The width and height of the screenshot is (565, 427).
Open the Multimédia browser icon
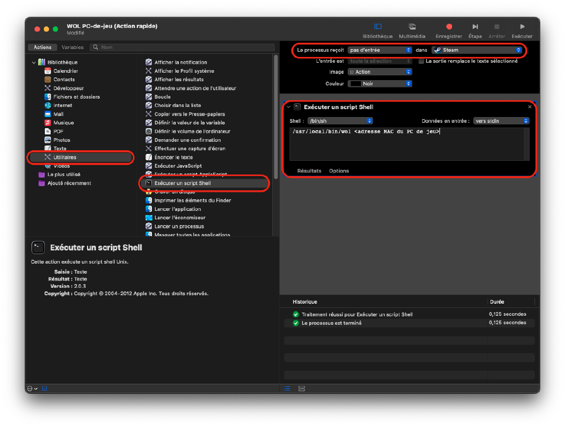tap(412, 26)
